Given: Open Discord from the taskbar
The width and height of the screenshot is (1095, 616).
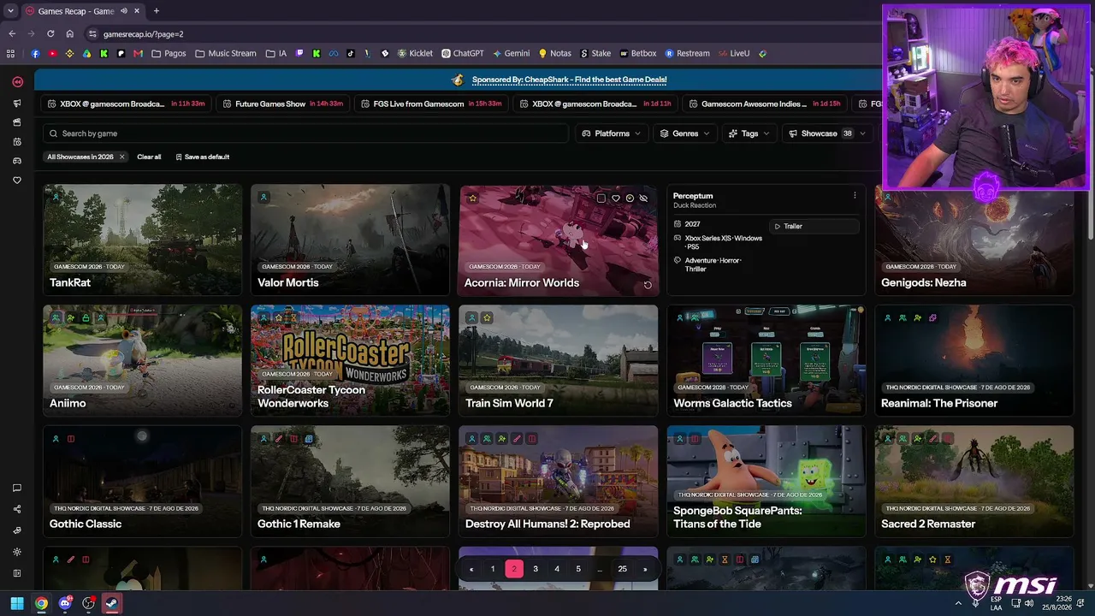Looking at the screenshot, I should (x=65, y=604).
